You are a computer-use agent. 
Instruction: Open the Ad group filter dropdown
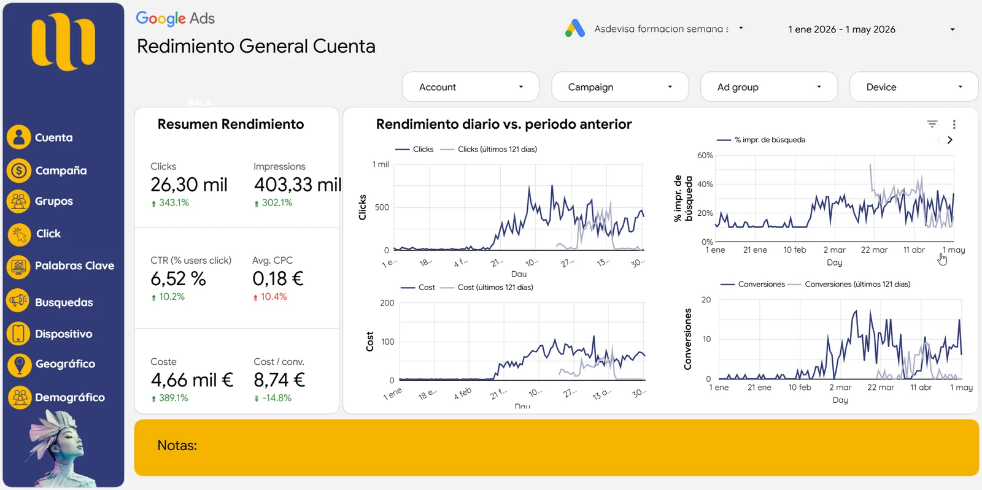[x=769, y=87]
